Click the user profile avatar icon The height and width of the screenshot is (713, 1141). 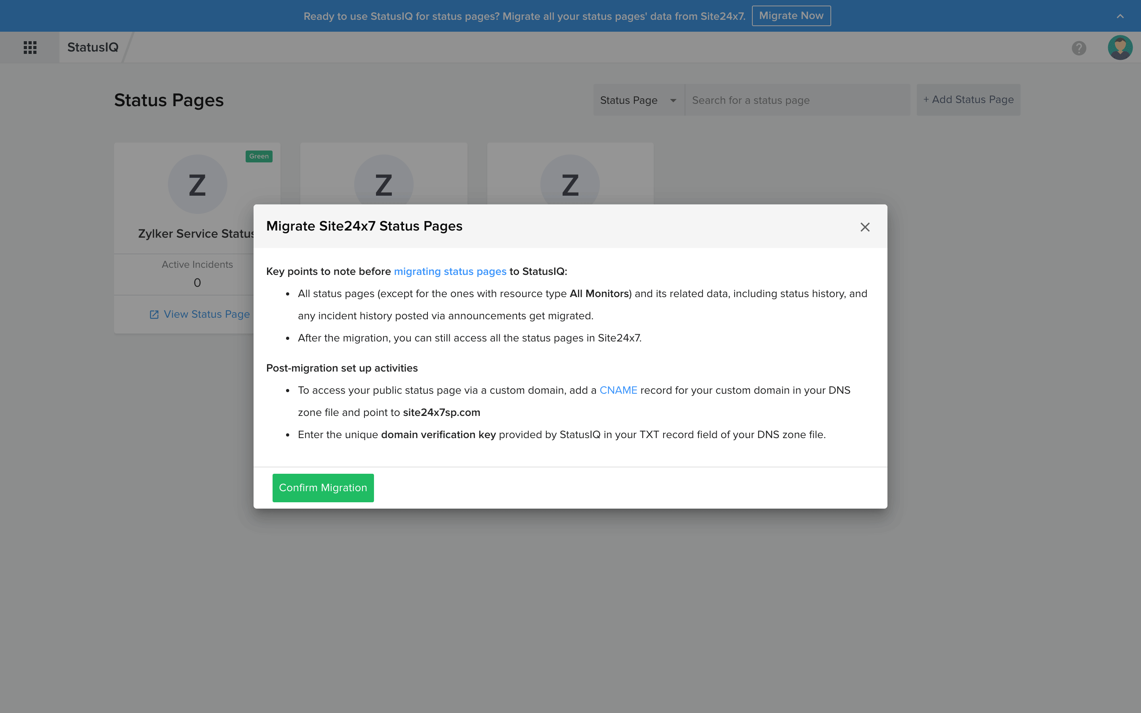pos(1119,47)
